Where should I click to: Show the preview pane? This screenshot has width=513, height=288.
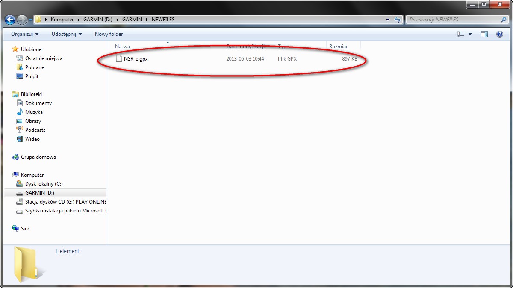tap(484, 34)
